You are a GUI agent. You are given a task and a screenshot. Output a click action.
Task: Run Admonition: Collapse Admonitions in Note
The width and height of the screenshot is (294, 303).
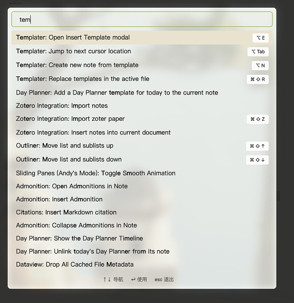coord(76,225)
